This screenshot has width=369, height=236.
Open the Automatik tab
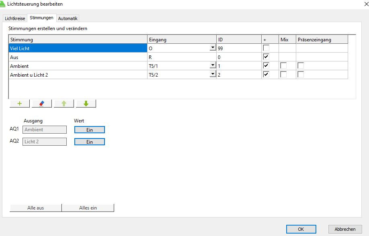[x=68, y=18]
